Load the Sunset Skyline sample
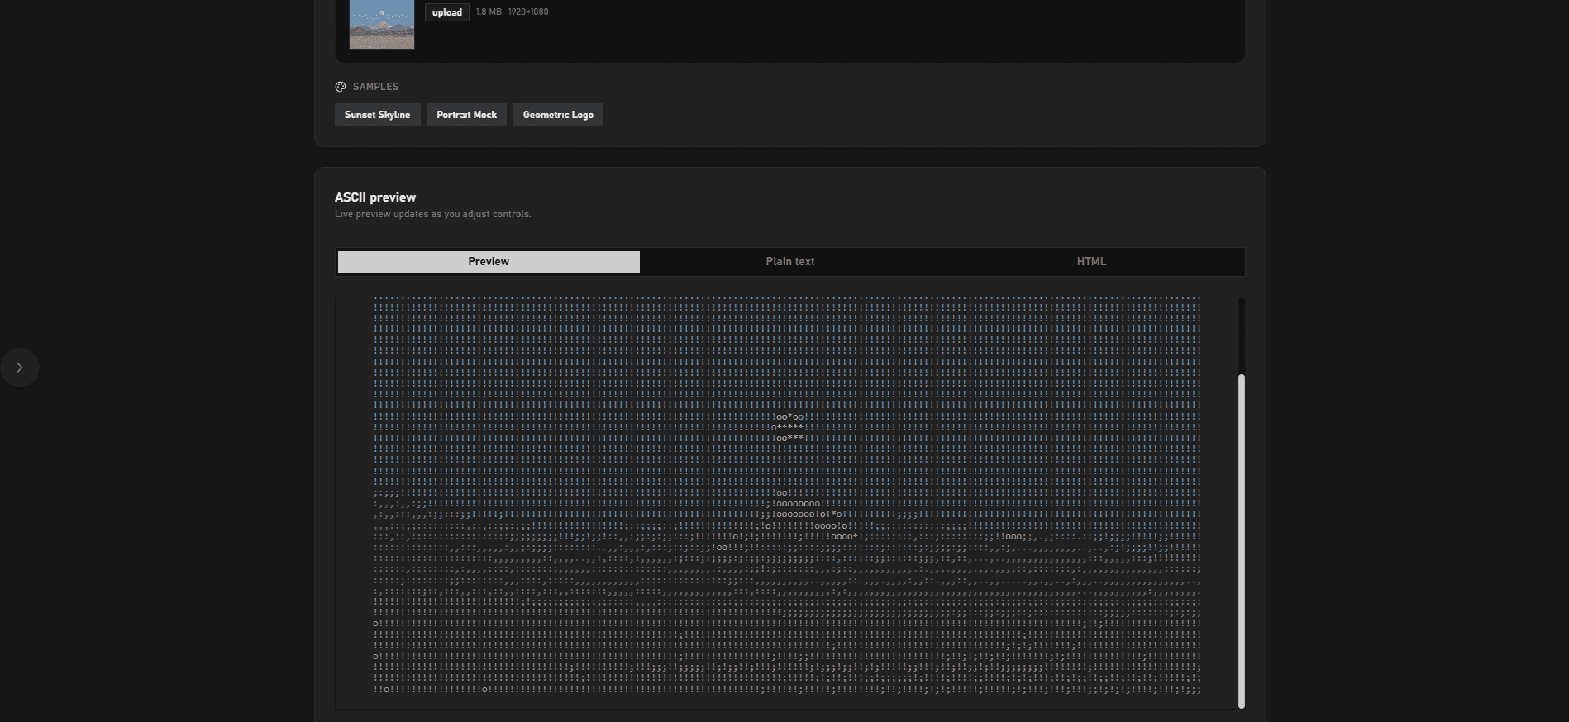Viewport: 1569px width, 722px height. pos(377,115)
